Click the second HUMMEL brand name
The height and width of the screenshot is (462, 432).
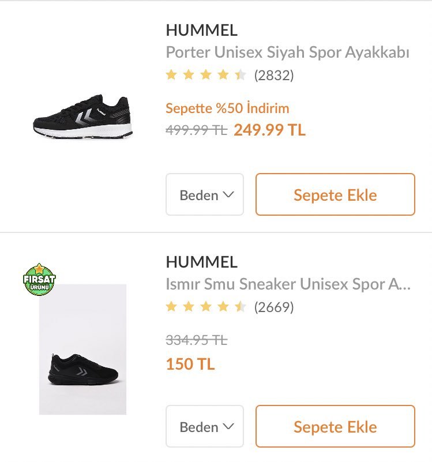click(201, 262)
